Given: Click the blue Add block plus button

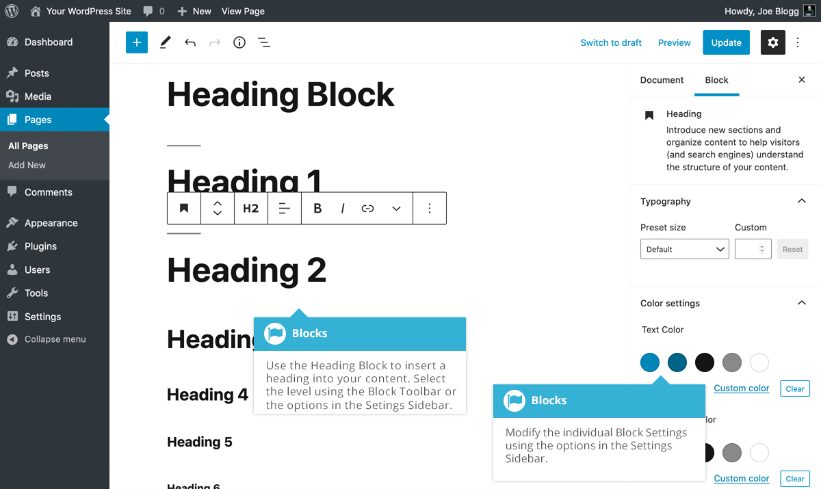Looking at the screenshot, I should [137, 42].
